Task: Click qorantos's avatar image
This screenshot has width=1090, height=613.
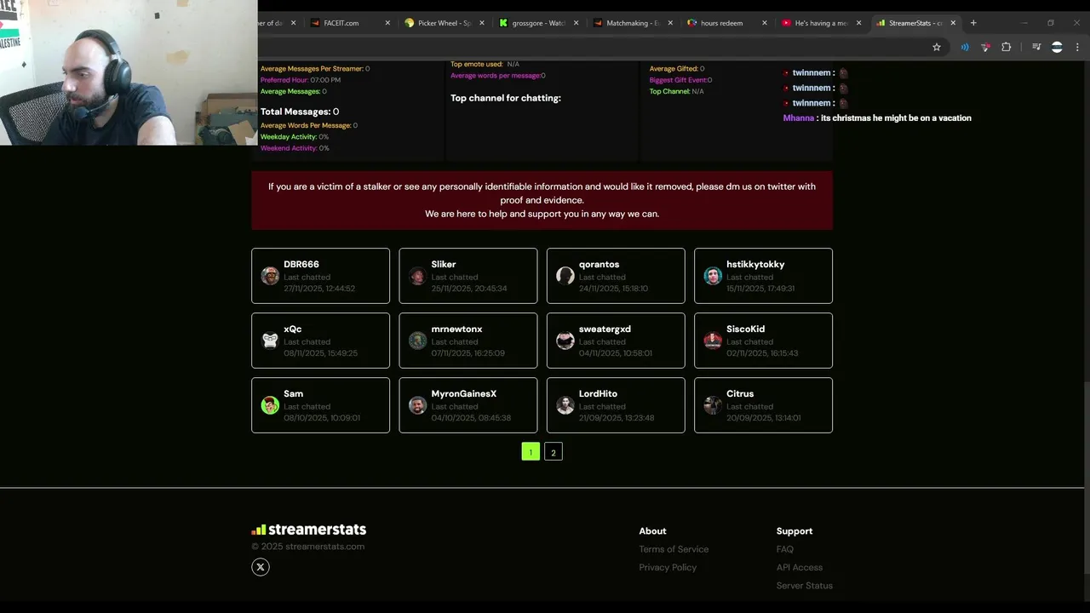Action: 565,276
